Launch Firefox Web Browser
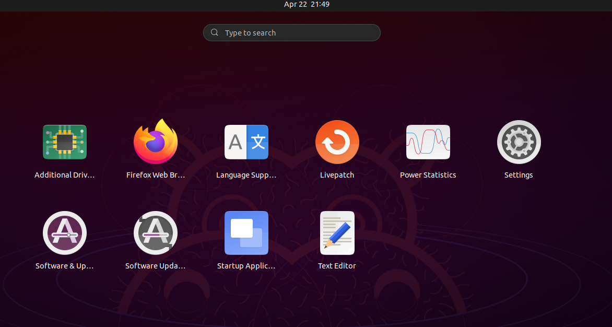The height and width of the screenshot is (327, 612). [x=155, y=142]
